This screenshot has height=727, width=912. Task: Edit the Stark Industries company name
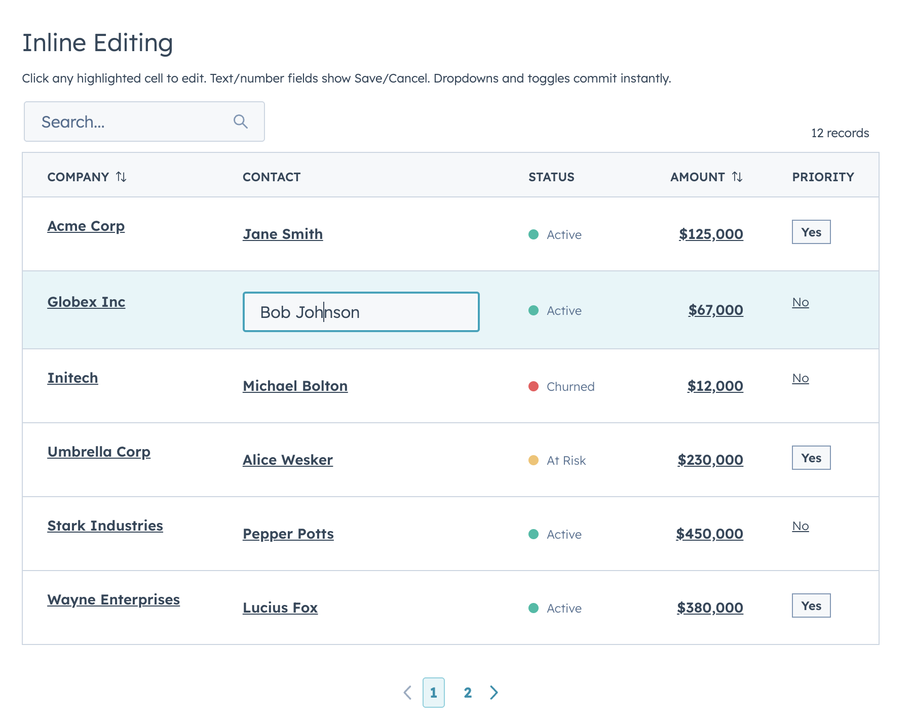pyautogui.click(x=105, y=526)
